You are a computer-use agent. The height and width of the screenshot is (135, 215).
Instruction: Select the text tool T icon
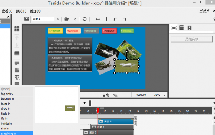[x=17, y=77]
